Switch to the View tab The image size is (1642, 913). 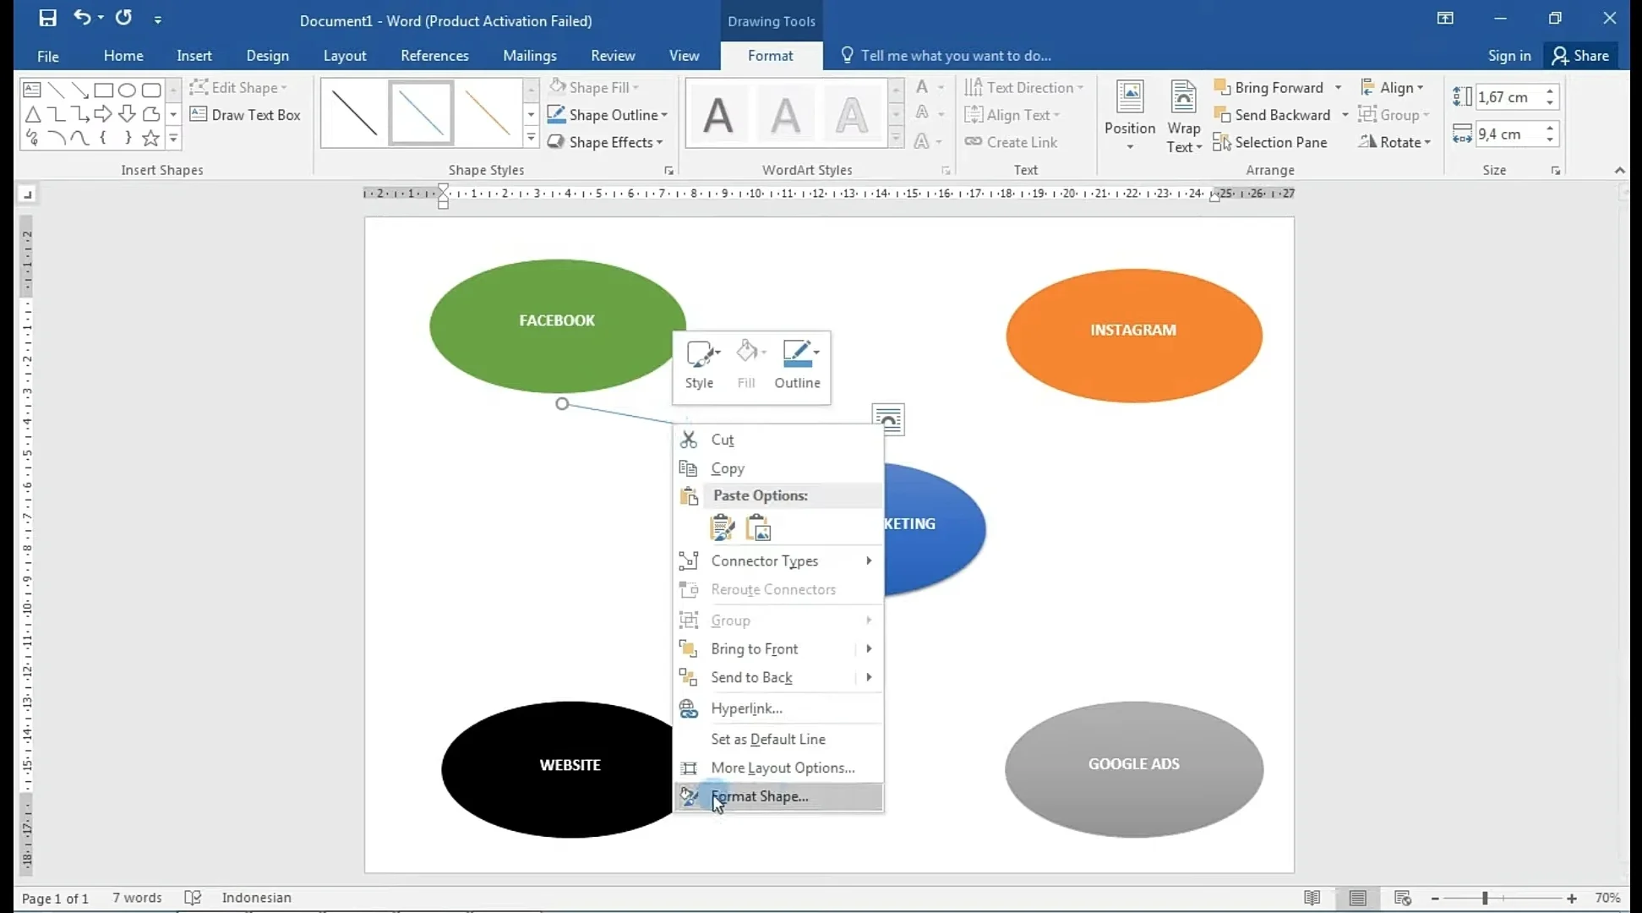(x=685, y=56)
